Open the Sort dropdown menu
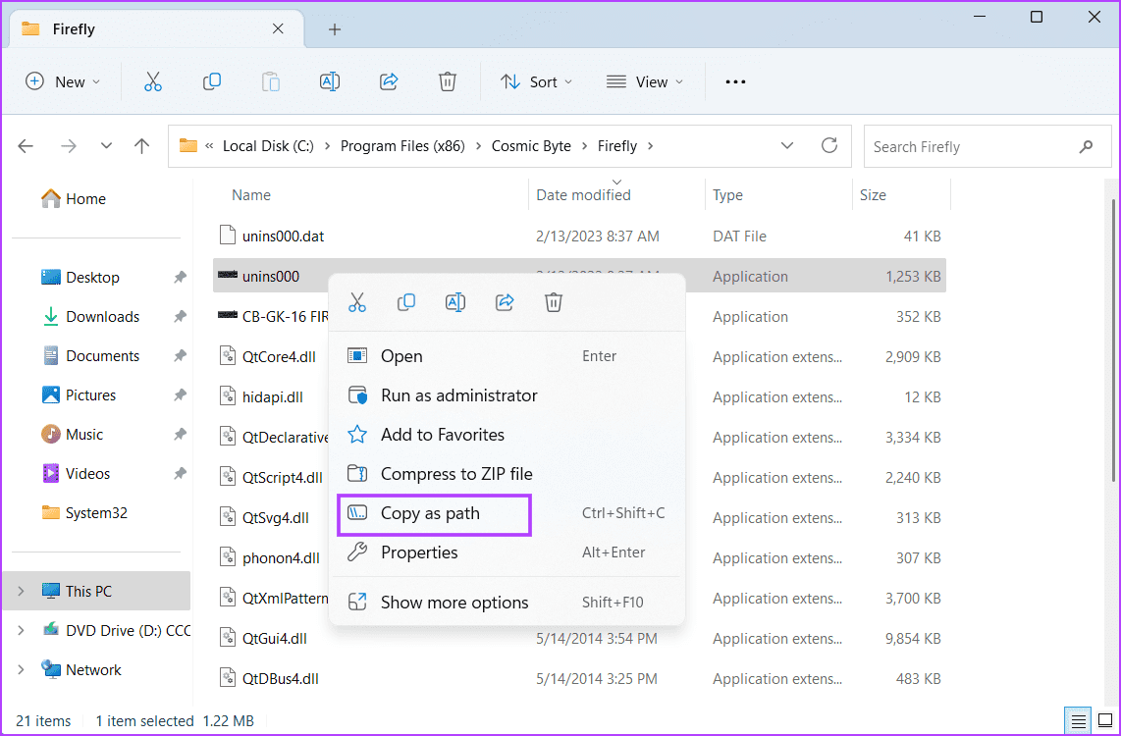This screenshot has width=1121, height=736. 537,81
